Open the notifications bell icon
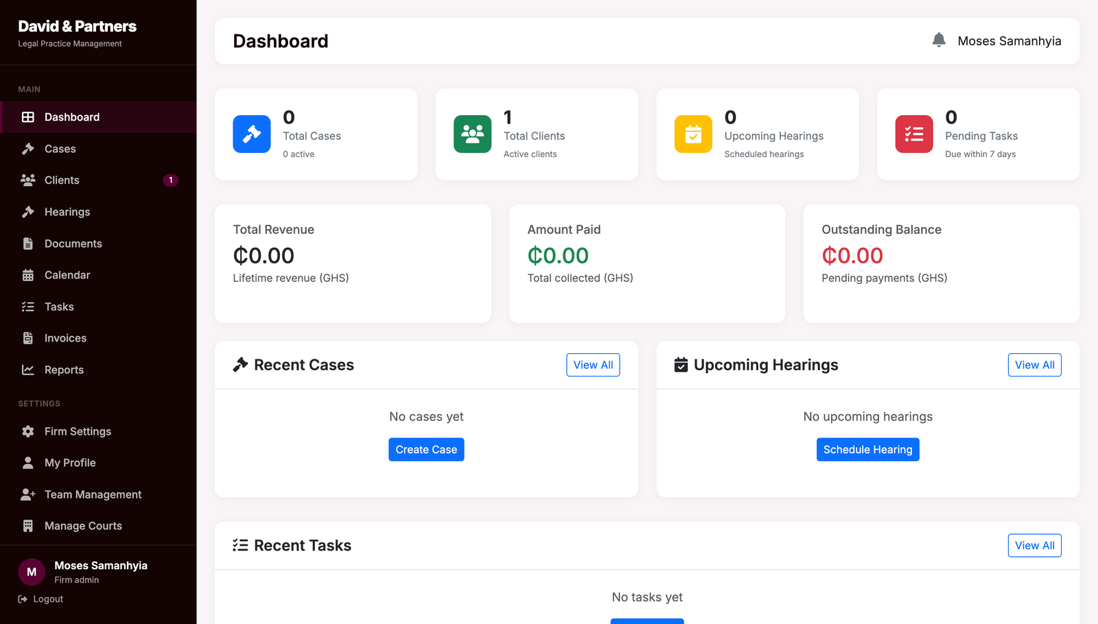This screenshot has height=624, width=1098. (939, 40)
